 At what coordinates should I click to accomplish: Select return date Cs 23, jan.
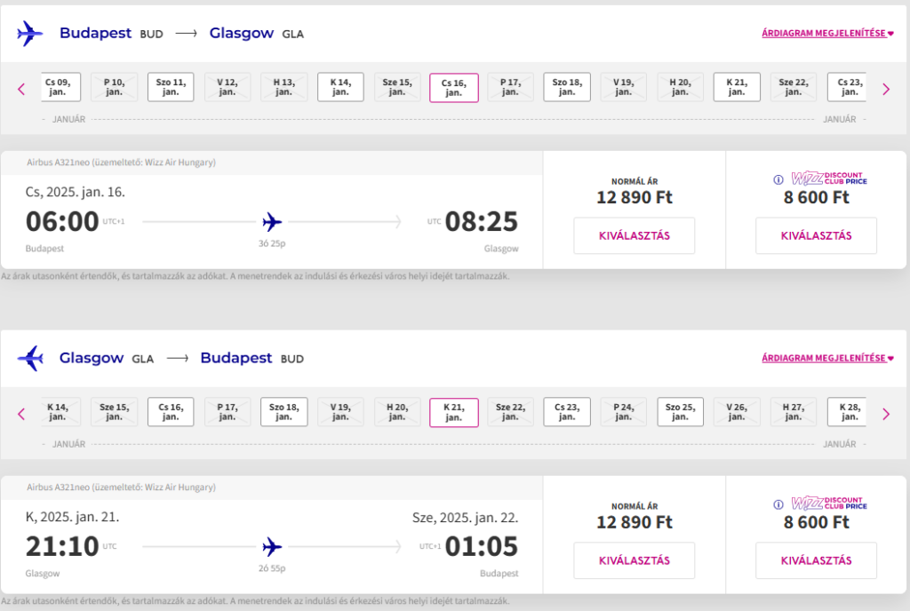(x=567, y=411)
